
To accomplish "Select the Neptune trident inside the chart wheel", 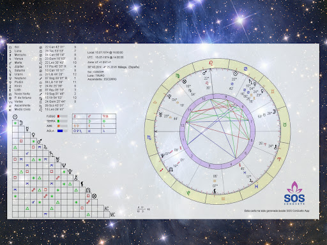I will tap(162, 156).
